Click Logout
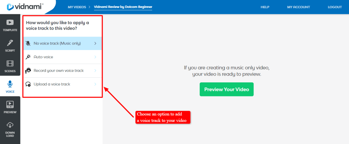 click(335, 7)
